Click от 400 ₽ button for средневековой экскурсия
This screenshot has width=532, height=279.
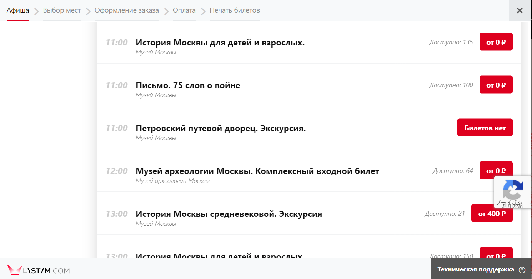pos(492,213)
